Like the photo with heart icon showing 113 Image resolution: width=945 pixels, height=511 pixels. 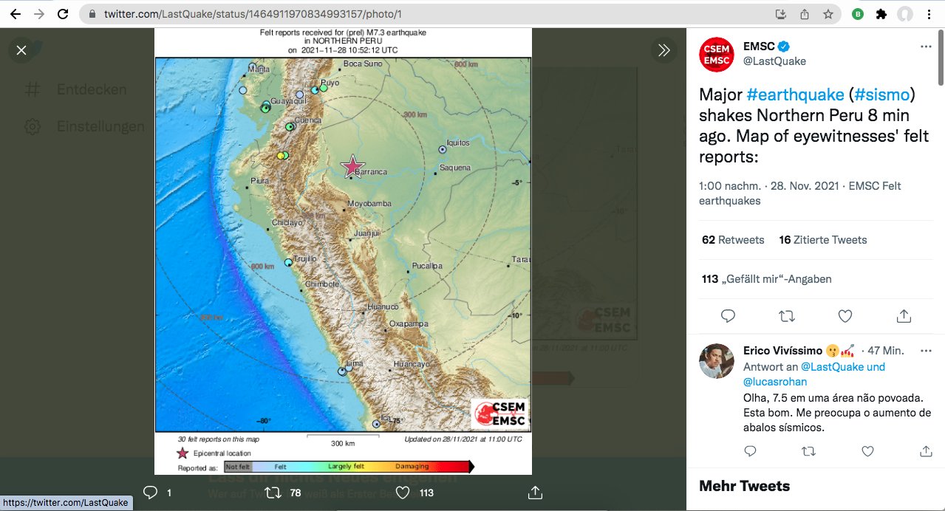403,493
